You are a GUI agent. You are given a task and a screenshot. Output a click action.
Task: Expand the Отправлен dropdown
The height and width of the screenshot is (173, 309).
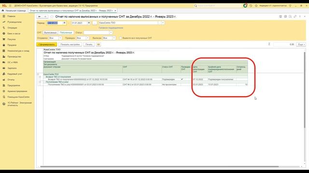[60, 38]
